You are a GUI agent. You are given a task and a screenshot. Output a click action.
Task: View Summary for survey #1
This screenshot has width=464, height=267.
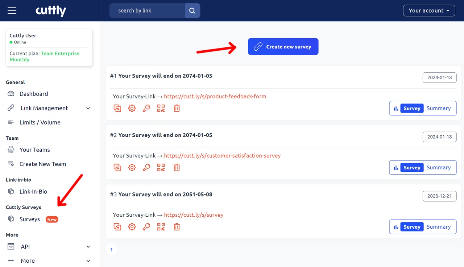439,108
